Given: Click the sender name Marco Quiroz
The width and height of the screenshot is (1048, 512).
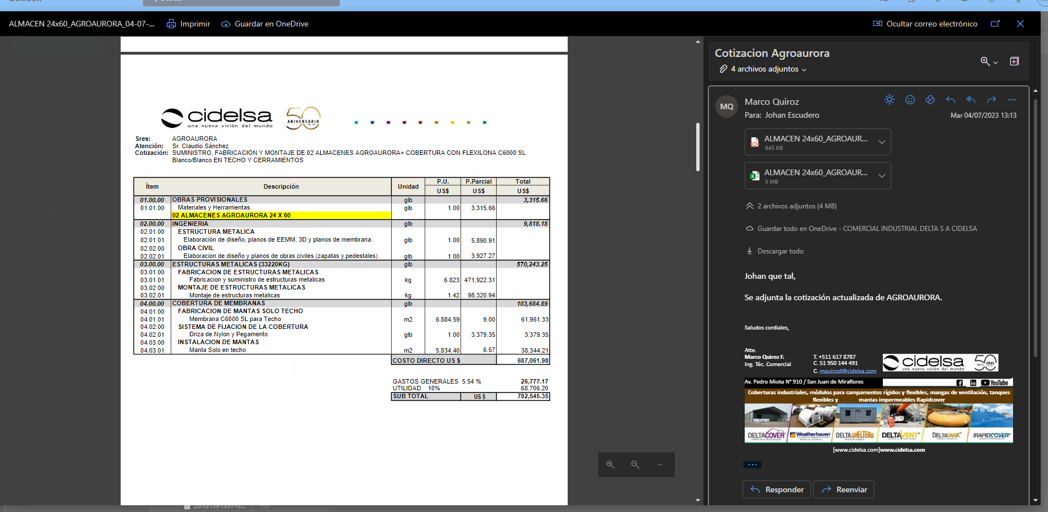Looking at the screenshot, I should (x=772, y=102).
